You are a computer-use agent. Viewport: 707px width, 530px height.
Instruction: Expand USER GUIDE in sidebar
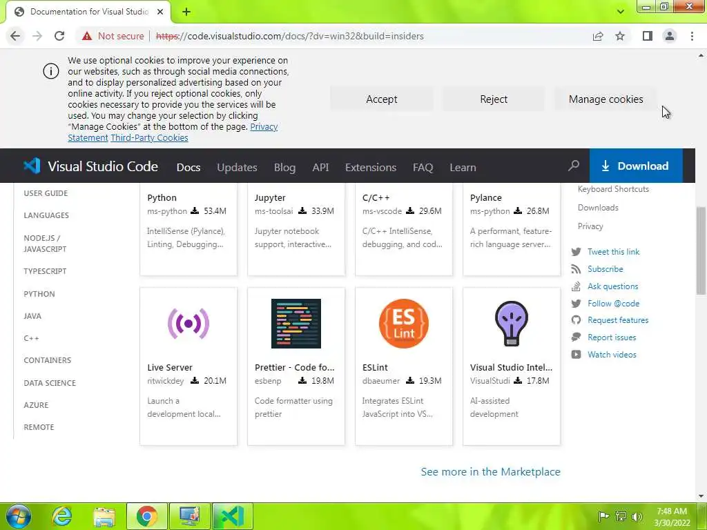coord(46,193)
